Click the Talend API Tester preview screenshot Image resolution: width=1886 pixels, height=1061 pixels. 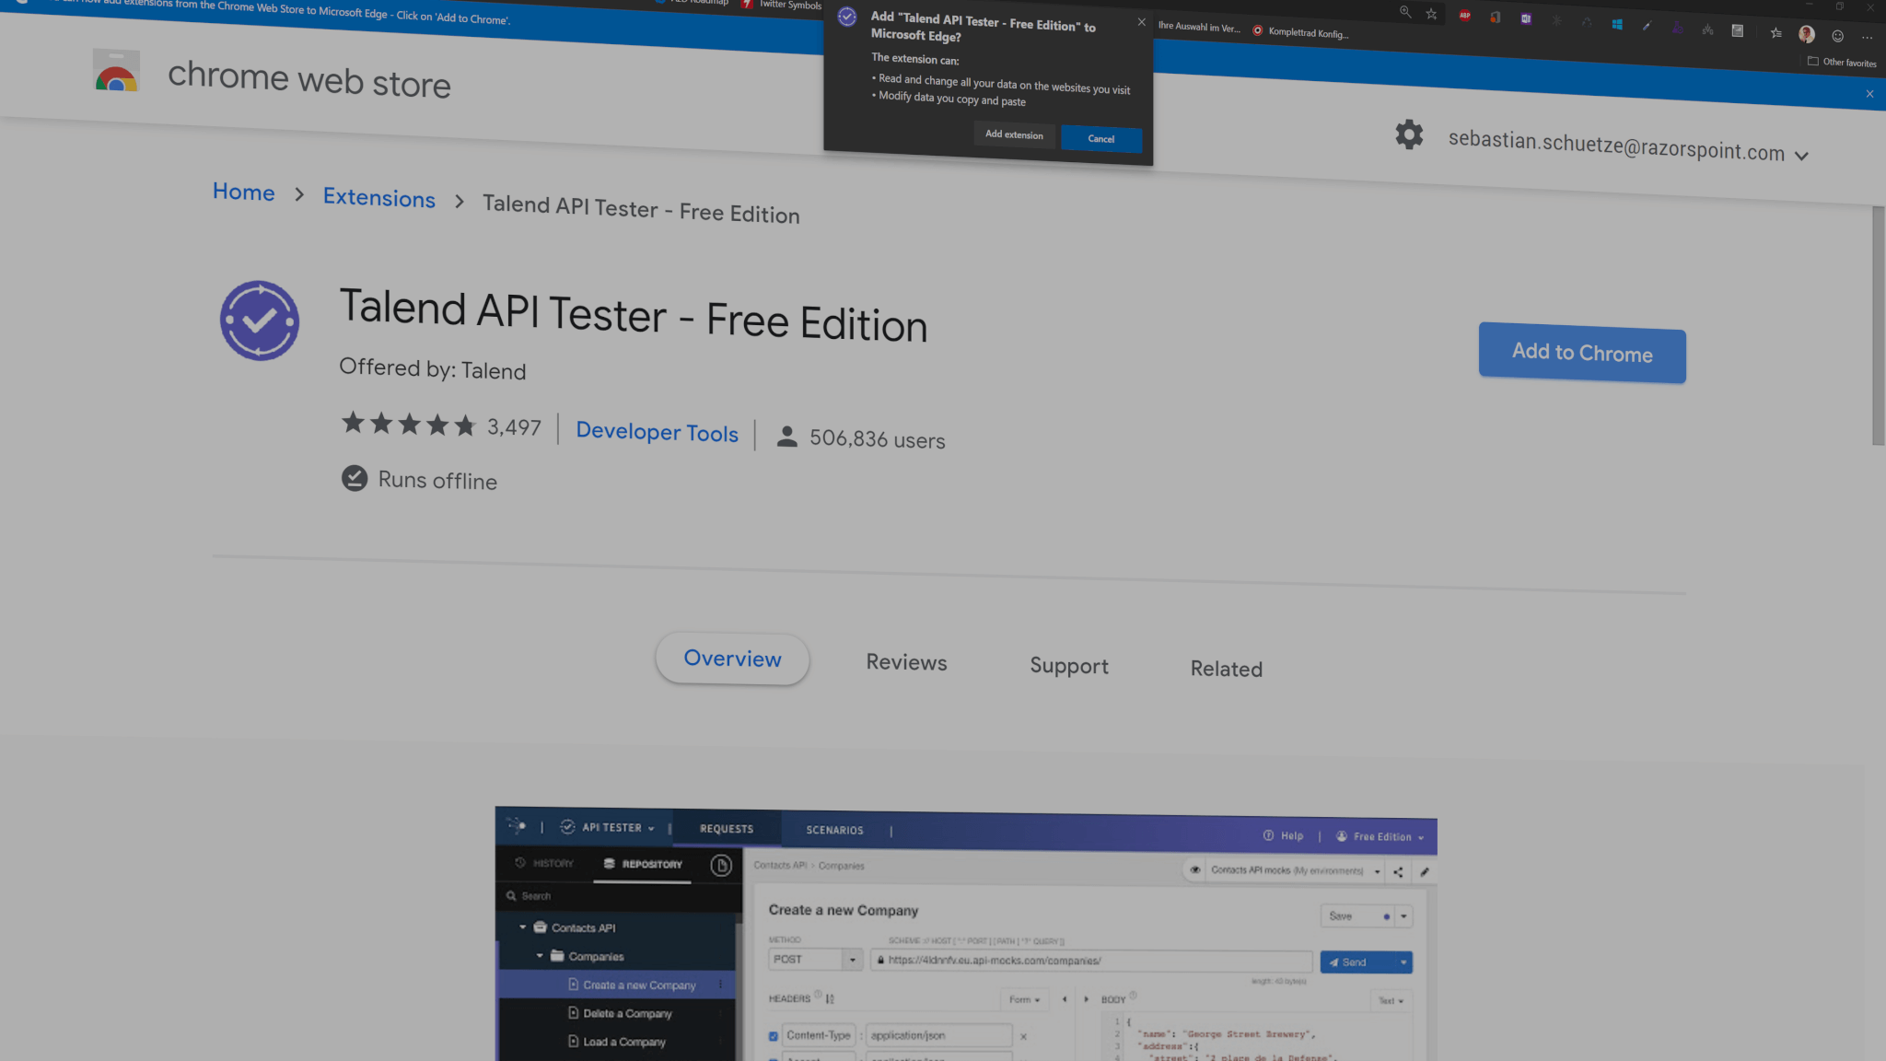966,934
